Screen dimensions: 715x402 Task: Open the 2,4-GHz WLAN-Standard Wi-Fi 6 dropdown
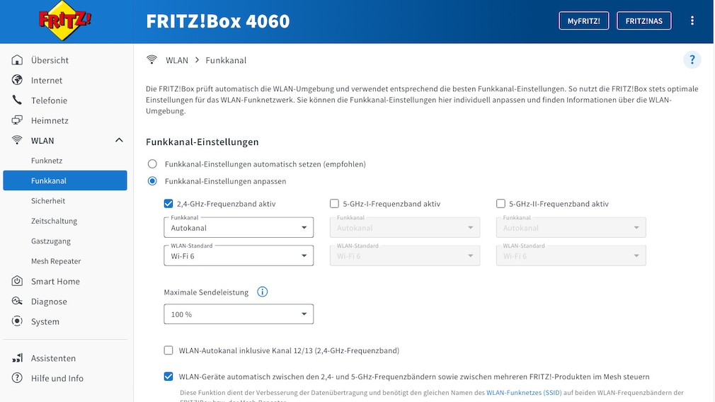coord(238,255)
